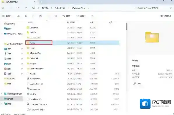Viewport: 174px width, 115px height.
Task: Refresh the DWGFastView folder view
Action: 25,8
